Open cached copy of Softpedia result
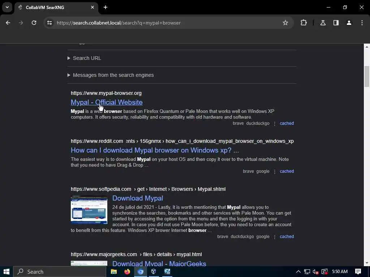Viewport: 370px width, 277px height. pos(287,237)
